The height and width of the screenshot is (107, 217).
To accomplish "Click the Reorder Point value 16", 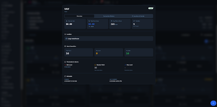I will pyautogui.click(x=96, y=68).
